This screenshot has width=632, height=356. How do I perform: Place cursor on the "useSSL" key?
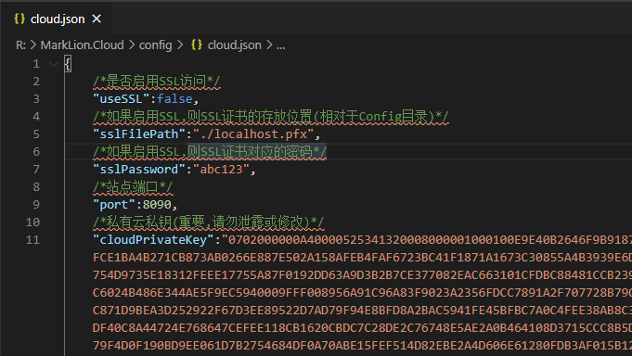[121, 99]
